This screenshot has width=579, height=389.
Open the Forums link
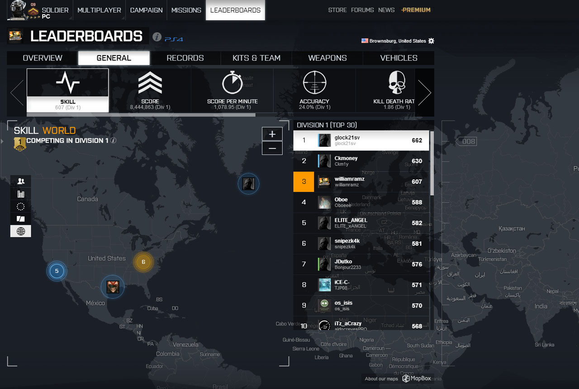point(362,10)
